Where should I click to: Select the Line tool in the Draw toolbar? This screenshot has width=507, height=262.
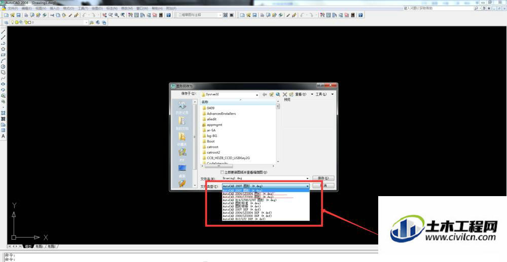3,31
